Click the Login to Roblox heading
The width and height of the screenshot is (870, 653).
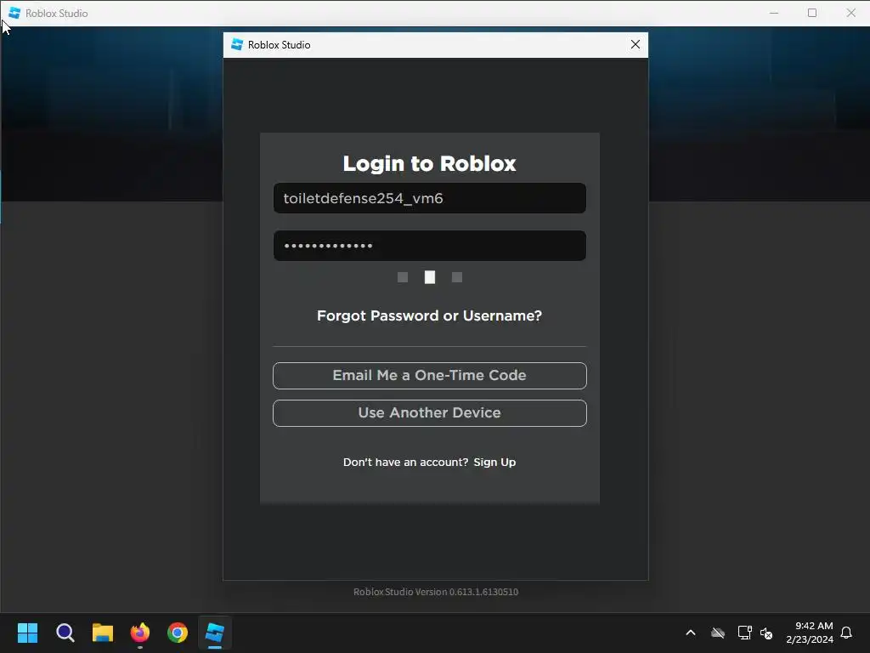point(429,164)
